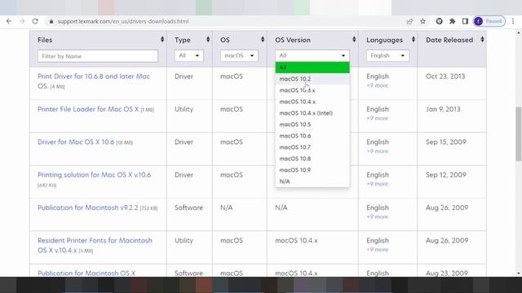Open the extensions puzzle icon
522x293 pixels.
(452, 21)
